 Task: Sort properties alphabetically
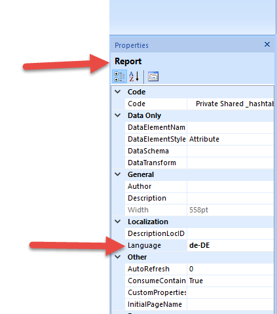[134, 77]
